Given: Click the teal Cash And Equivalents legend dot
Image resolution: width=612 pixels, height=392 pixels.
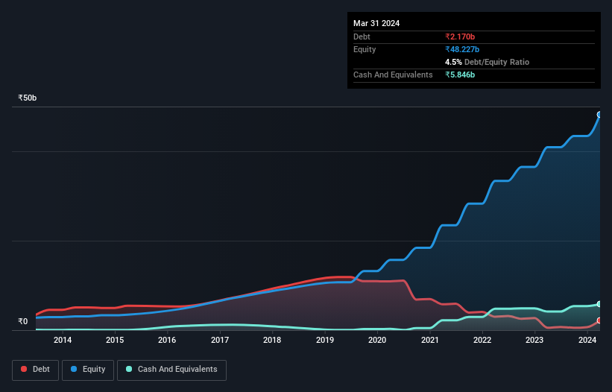Looking at the screenshot, I should click(x=129, y=369).
